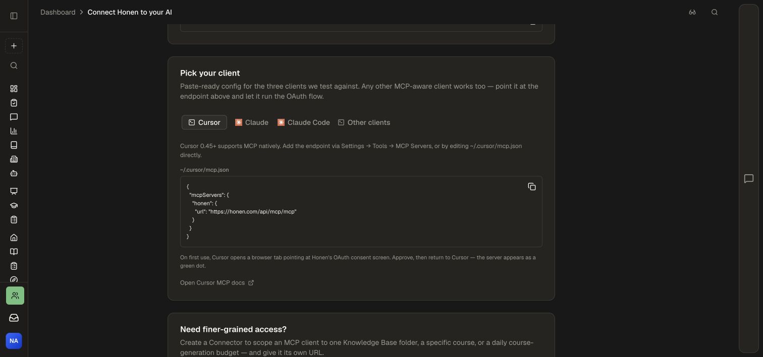Viewport: 763px width, 357px height.
Task: Open clipboard list icon below graduation cap
Action: pos(14,220)
